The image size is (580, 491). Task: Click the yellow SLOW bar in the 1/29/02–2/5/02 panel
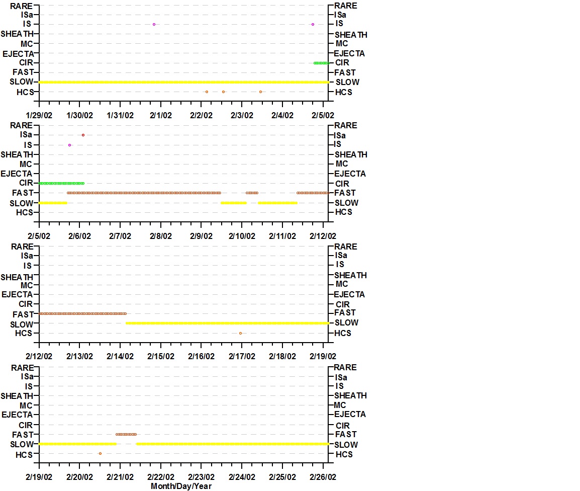click(184, 82)
